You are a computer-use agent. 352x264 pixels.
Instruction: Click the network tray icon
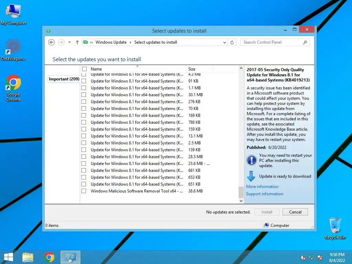311,257
